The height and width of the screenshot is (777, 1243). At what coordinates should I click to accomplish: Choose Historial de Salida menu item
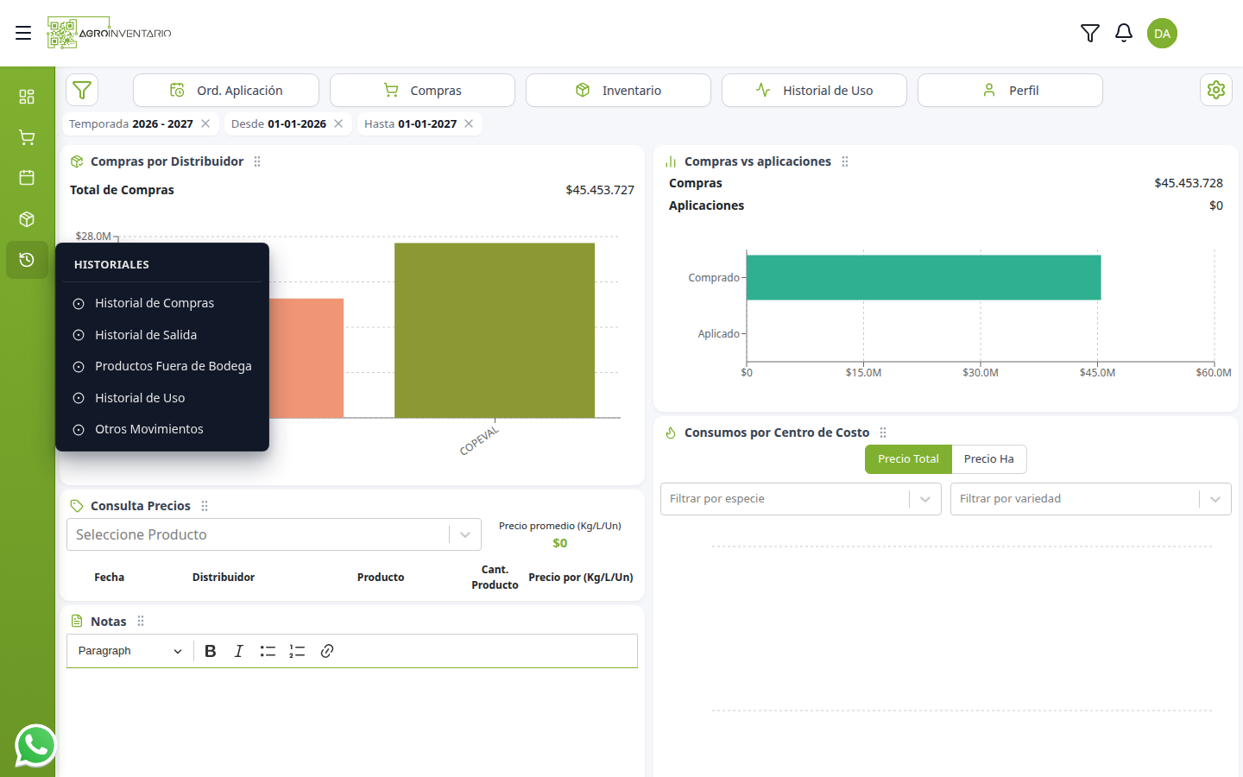(x=162, y=335)
